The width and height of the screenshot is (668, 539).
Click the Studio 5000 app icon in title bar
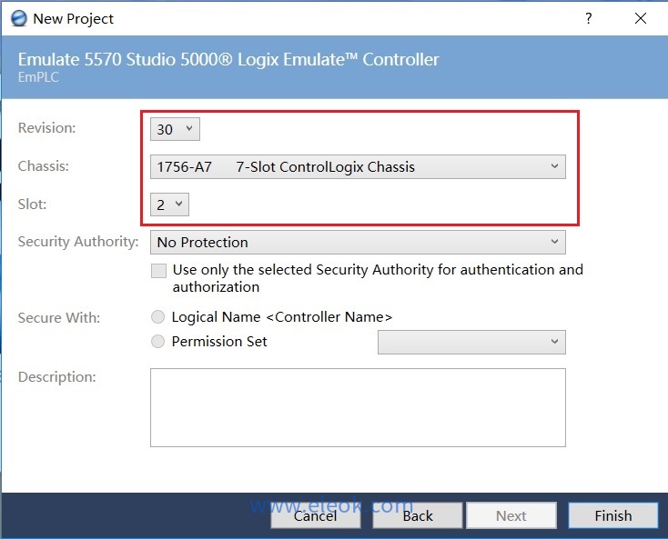coord(18,18)
